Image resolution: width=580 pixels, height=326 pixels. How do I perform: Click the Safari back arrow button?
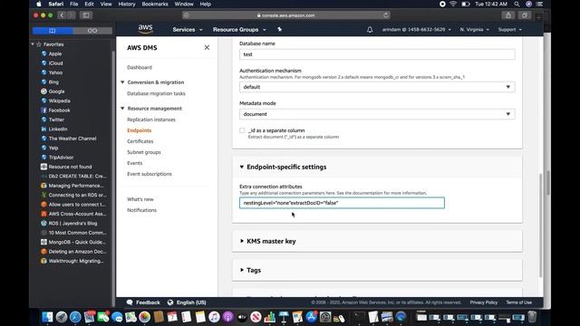pos(62,15)
